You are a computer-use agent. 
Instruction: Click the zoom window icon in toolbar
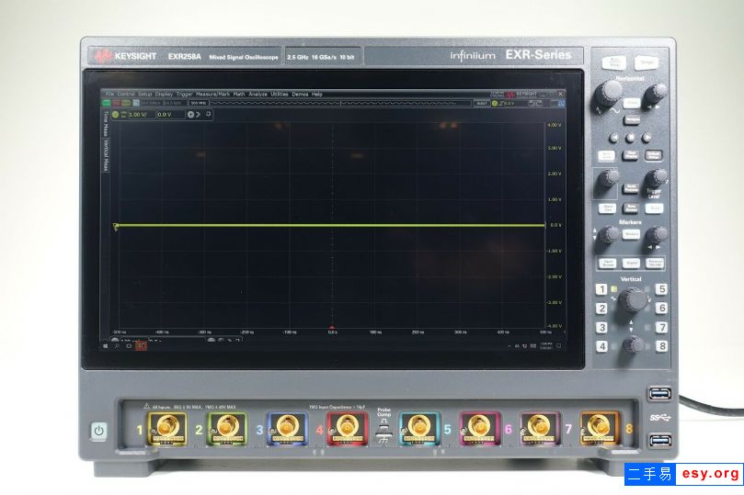coord(535,103)
